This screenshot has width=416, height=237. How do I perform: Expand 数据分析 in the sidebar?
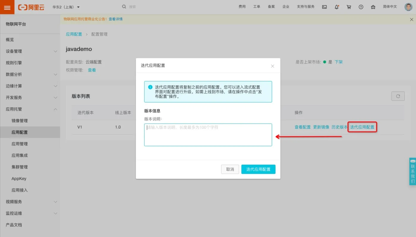pos(30,74)
